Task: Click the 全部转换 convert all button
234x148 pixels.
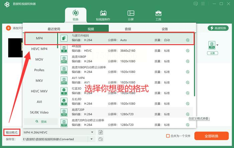Action: pyautogui.click(x=212, y=136)
